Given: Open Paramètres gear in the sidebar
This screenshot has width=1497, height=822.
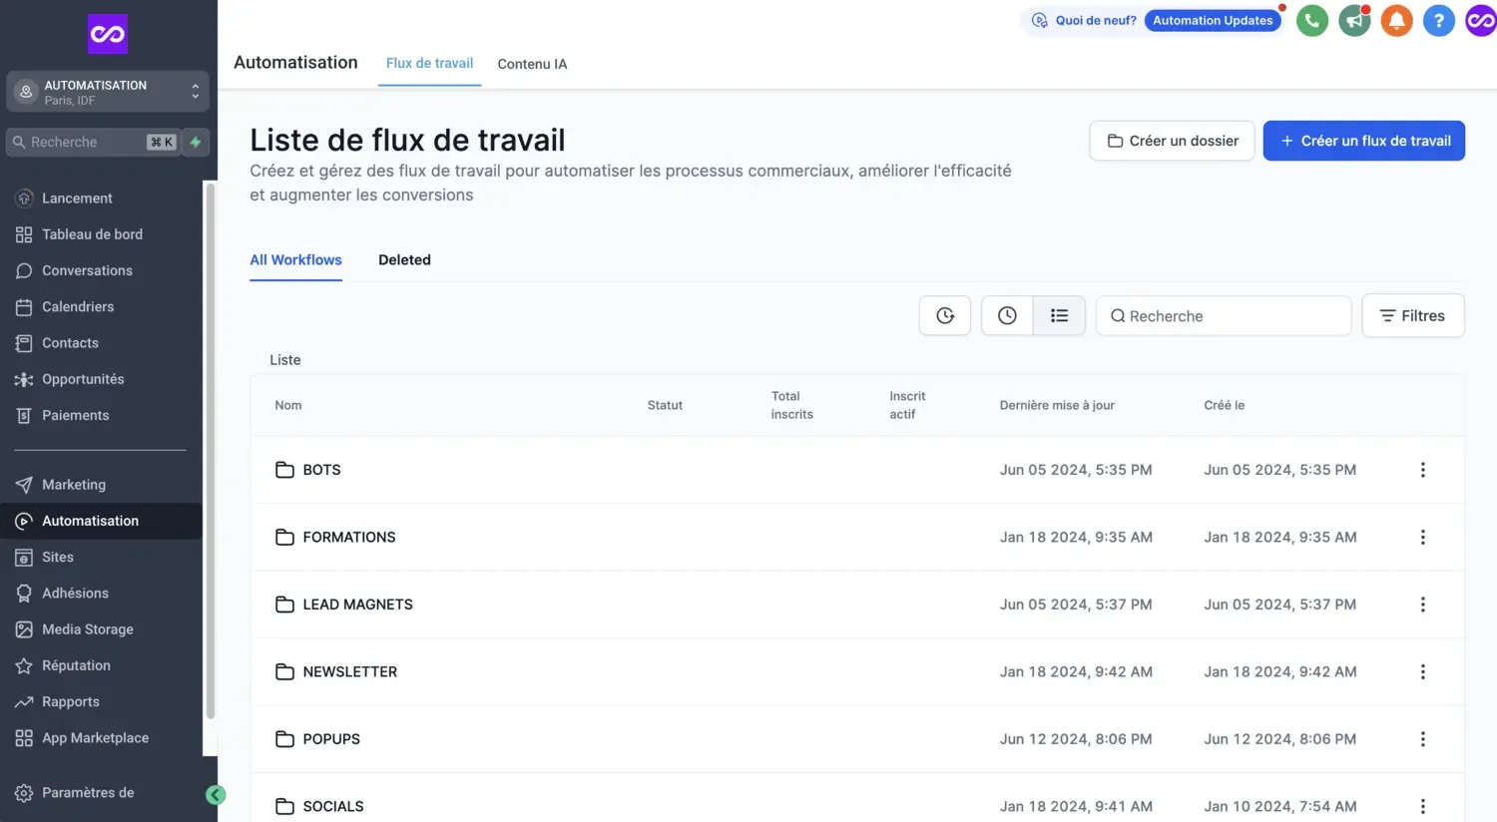Looking at the screenshot, I should pos(24,793).
